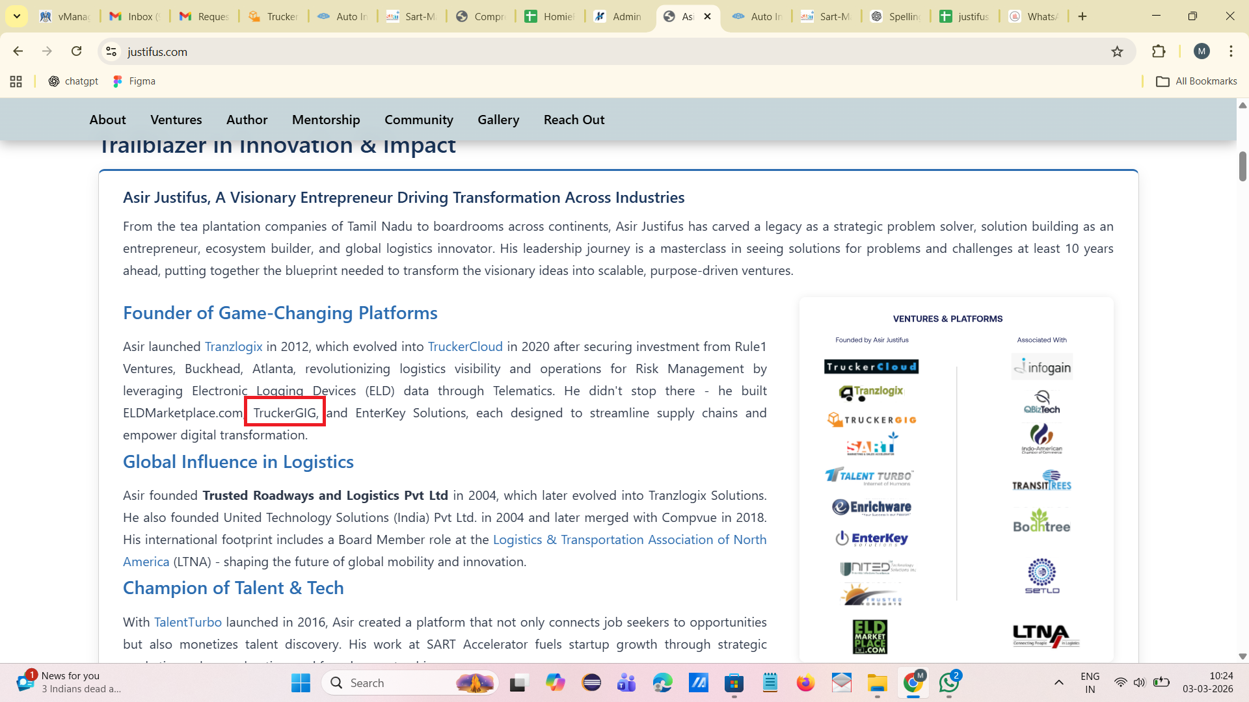The image size is (1249, 702).
Task: Click the Enrichware logo in Ventures panel
Action: tap(872, 507)
